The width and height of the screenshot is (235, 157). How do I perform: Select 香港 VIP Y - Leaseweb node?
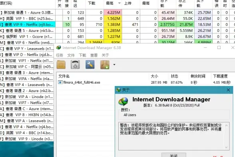pos(27,49)
